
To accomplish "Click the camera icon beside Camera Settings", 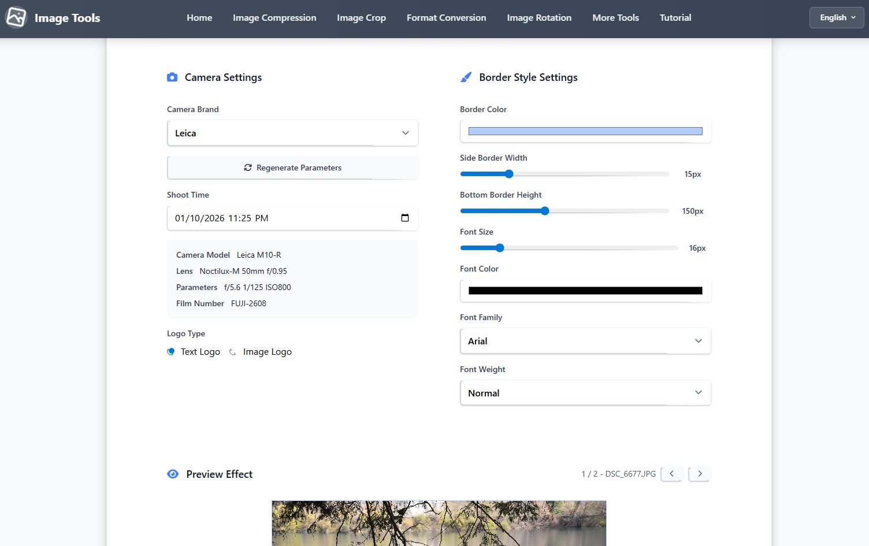I will click(172, 77).
